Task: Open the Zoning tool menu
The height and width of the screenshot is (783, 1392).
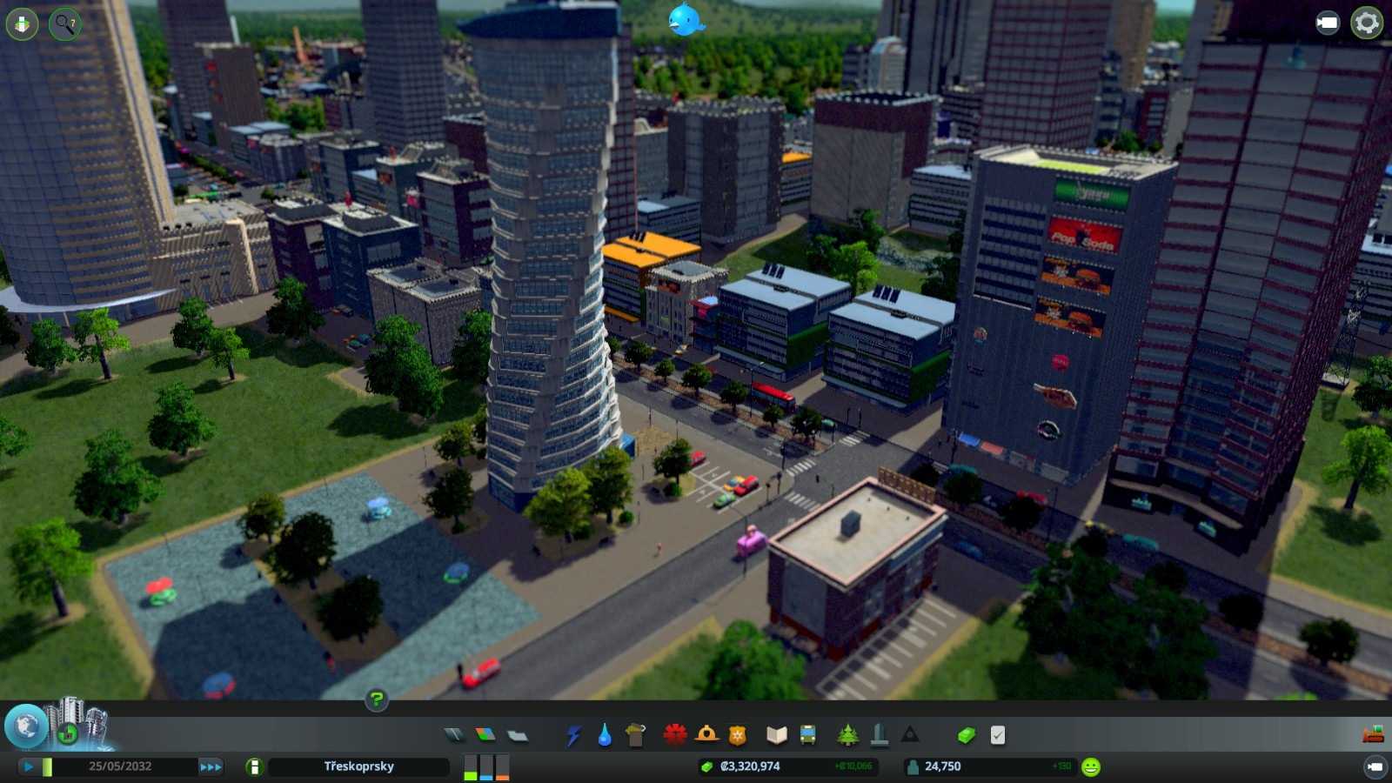Action: click(x=485, y=736)
